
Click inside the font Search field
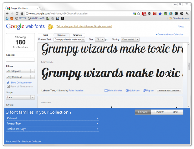pos(20,60)
